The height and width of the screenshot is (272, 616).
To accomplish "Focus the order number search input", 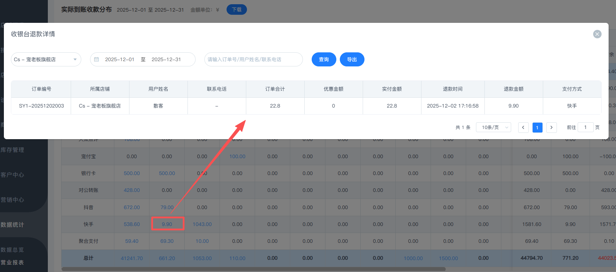I will tap(253, 59).
